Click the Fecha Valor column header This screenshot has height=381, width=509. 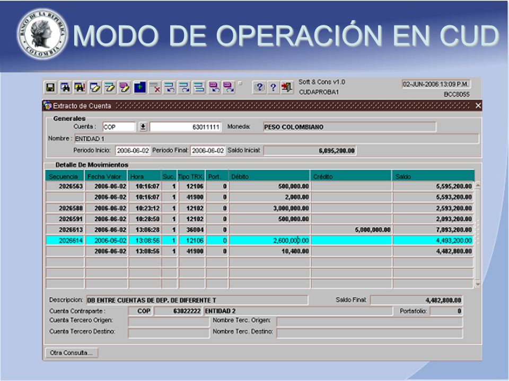click(x=106, y=177)
